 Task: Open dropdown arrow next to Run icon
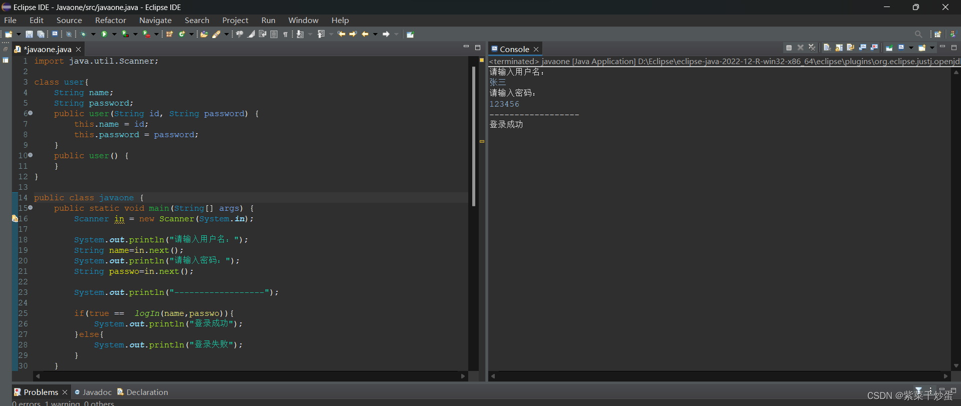(x=114, y=34)
